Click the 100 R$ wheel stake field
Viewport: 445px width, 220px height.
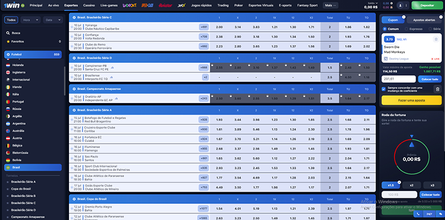pyautogui.click(x=399, y=195)
